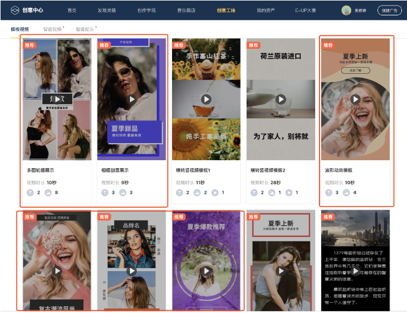Select the purple 夏季爆款推荐 template thumbnail
Screen dimensions: 407x313
coord(207,261)
